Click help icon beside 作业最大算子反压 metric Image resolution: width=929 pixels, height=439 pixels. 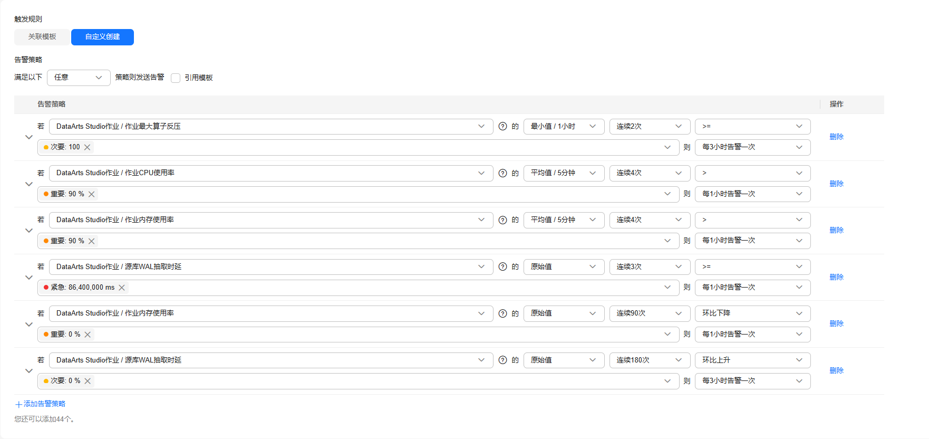(502, 127)
